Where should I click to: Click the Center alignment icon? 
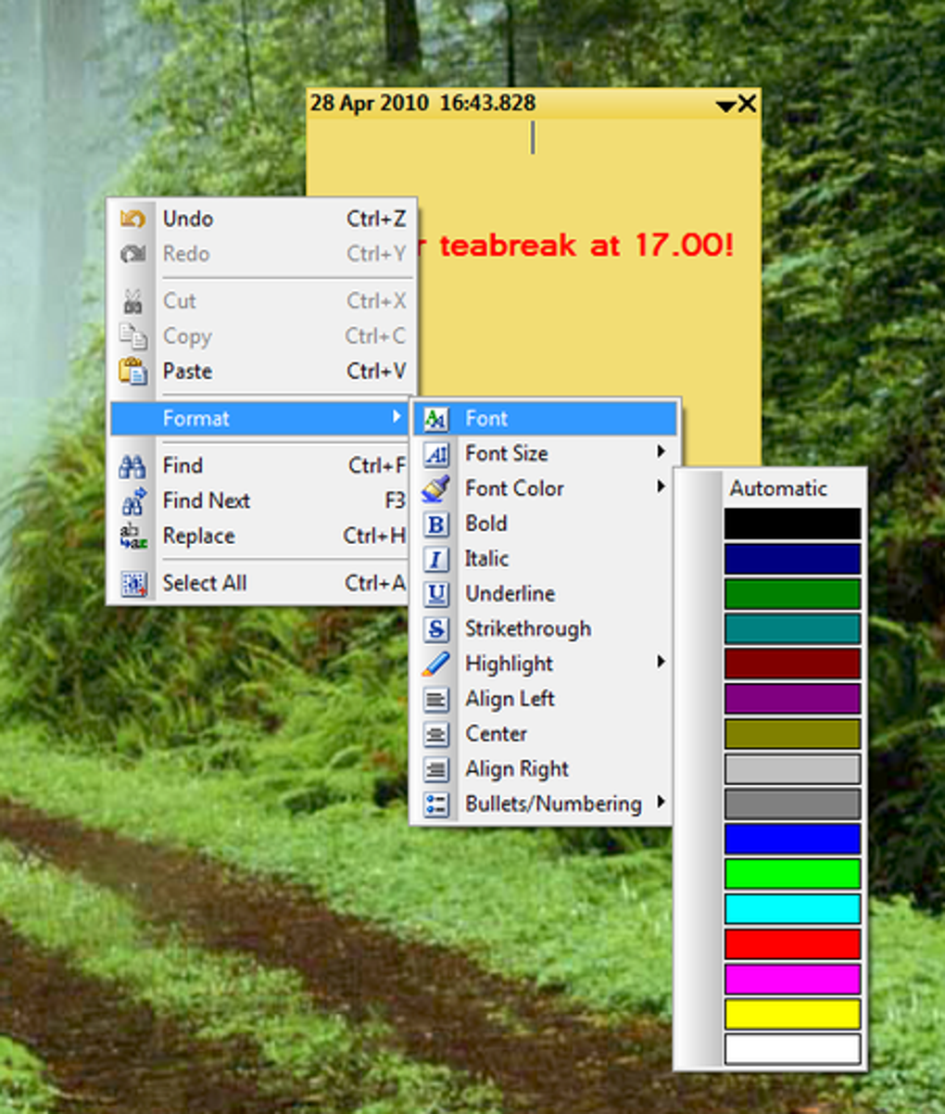(435, 735)
